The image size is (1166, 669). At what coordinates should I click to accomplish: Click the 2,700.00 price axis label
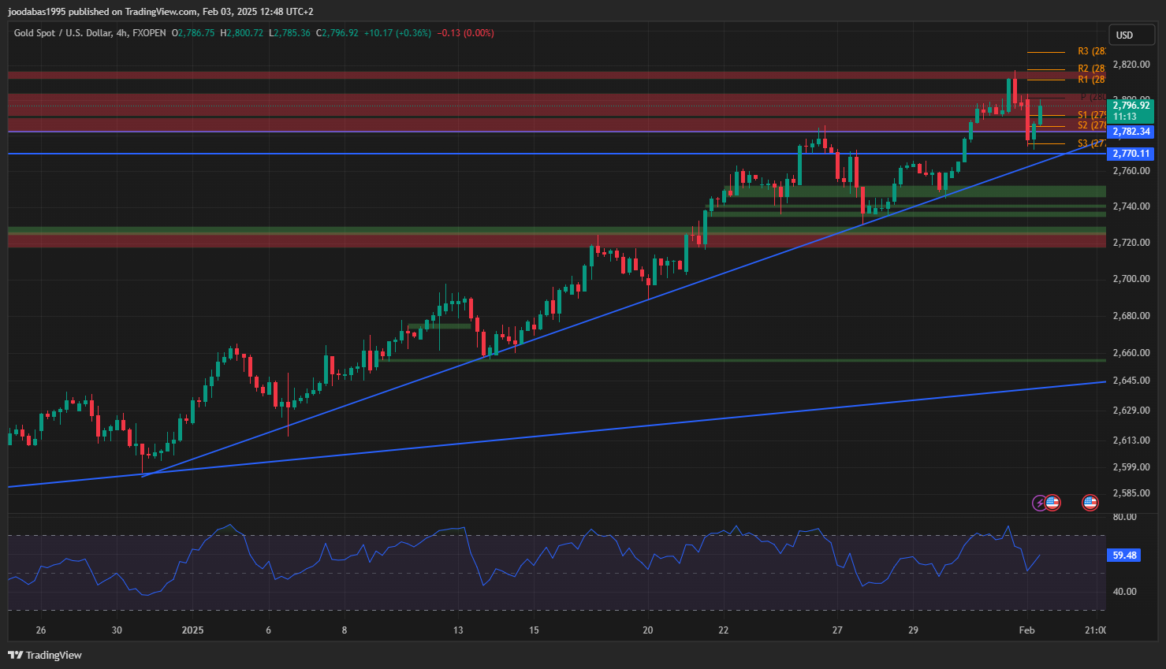pos(1131,279)
